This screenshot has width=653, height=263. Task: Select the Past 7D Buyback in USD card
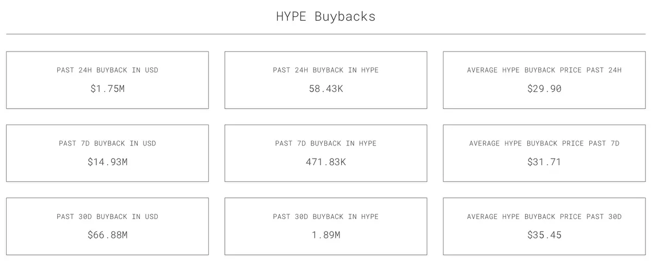coord(107,153)
